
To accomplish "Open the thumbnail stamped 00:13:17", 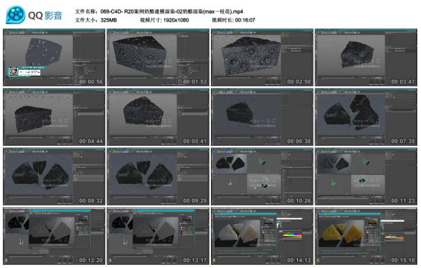I will (x=158, y=236).
